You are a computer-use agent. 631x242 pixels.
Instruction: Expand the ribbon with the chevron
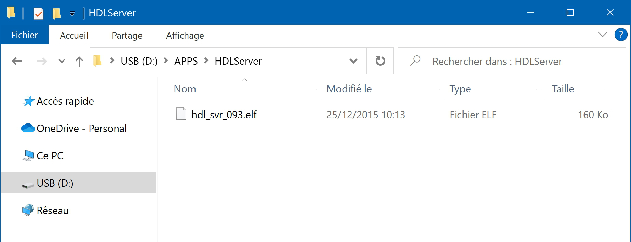tap(602, 35)
